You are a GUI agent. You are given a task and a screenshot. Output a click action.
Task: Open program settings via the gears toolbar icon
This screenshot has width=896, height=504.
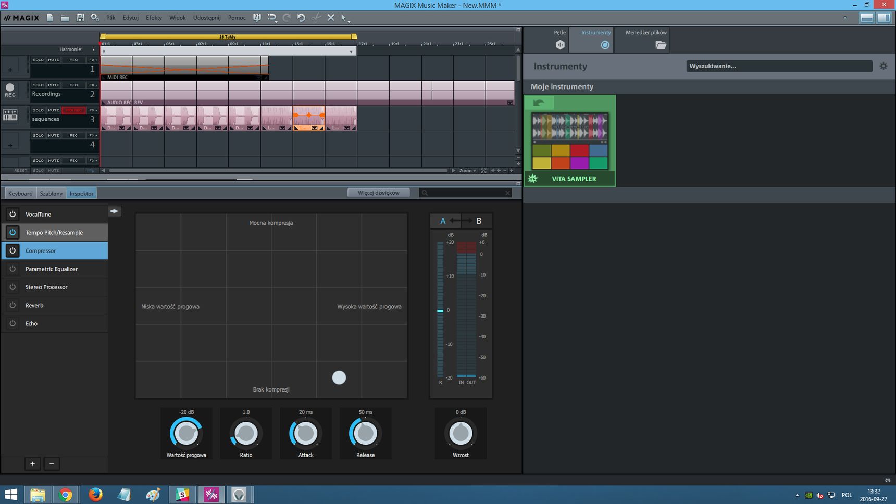click(x=95, y=18)
